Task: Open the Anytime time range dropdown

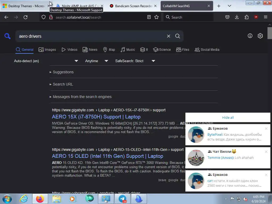Action: point(96,61)
